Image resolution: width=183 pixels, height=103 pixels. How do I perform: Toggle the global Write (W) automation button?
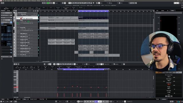pyautogui.click(x=50, y=3)
